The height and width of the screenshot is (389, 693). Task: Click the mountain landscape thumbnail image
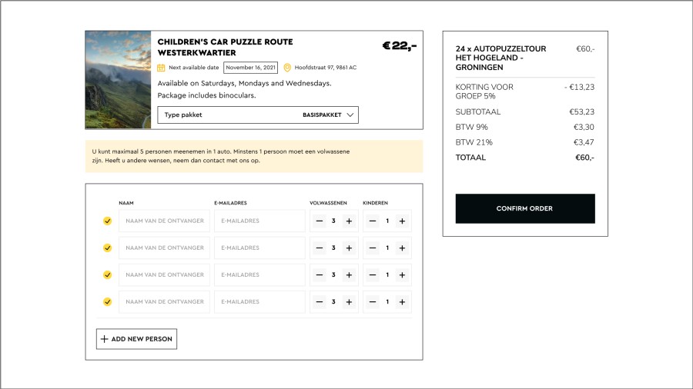coord(118,80)
